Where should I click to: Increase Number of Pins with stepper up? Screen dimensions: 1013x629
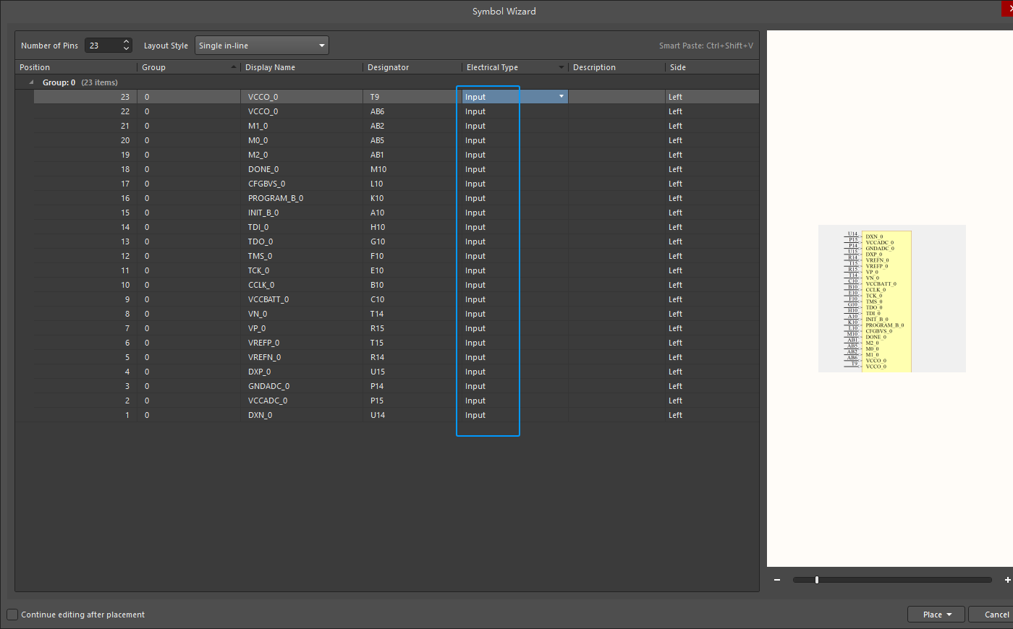[x=127, y=42]
